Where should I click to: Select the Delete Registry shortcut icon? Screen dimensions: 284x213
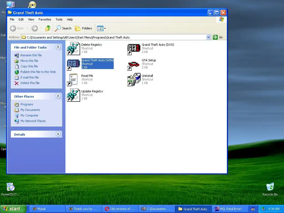tap(73, 49)
